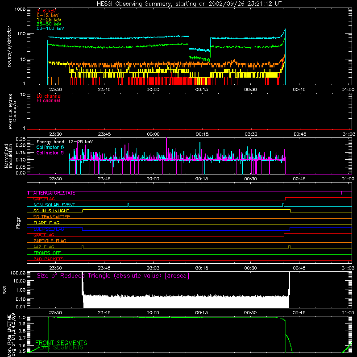
Task: Select the 'Collimator 8' legend label
Action: pyautogui.click(x=50, y=147)
